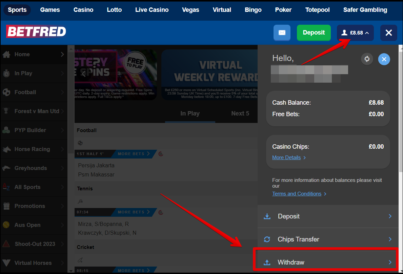Expand the All Sports chevron
The height and width of the screenshot is (274, 403).
coord(62,187)
